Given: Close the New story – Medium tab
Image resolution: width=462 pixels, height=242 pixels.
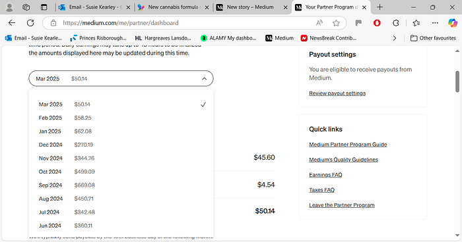Looking at the screenshot, I should 285,8.
